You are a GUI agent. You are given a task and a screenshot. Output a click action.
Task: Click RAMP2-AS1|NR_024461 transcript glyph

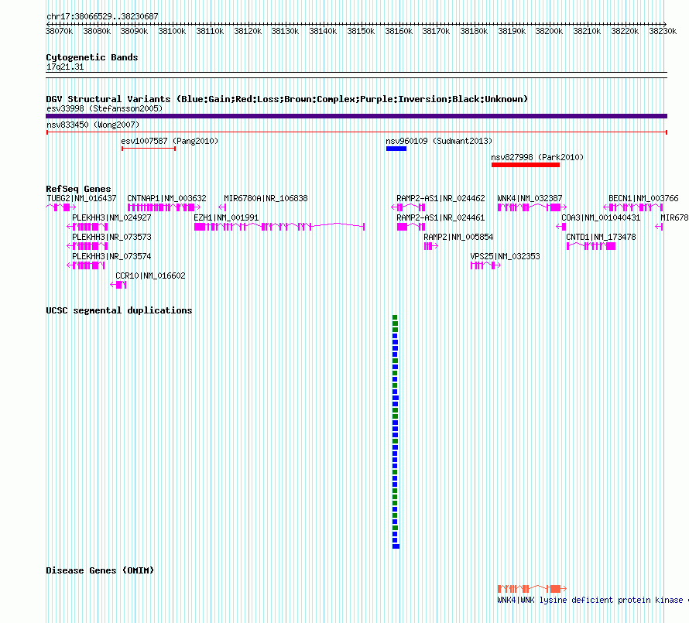[411, 227]
